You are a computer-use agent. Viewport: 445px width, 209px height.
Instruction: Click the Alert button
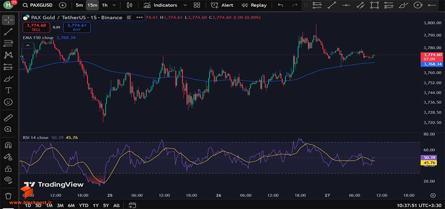(x=222, y=5)
